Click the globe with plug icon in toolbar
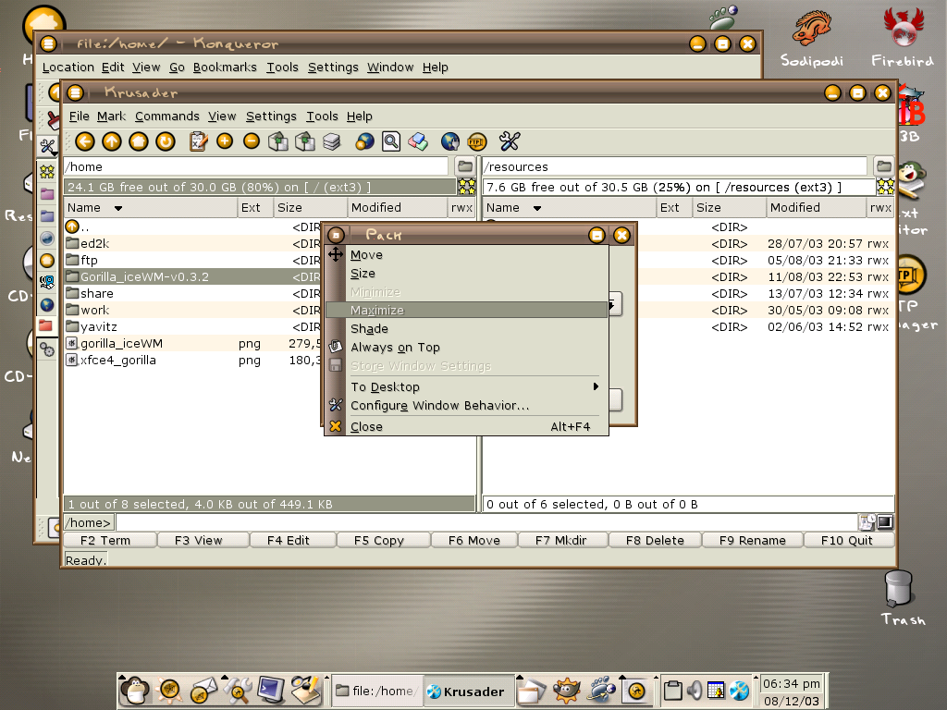Viewport: 947px width, 710px height. coord(450,141)
